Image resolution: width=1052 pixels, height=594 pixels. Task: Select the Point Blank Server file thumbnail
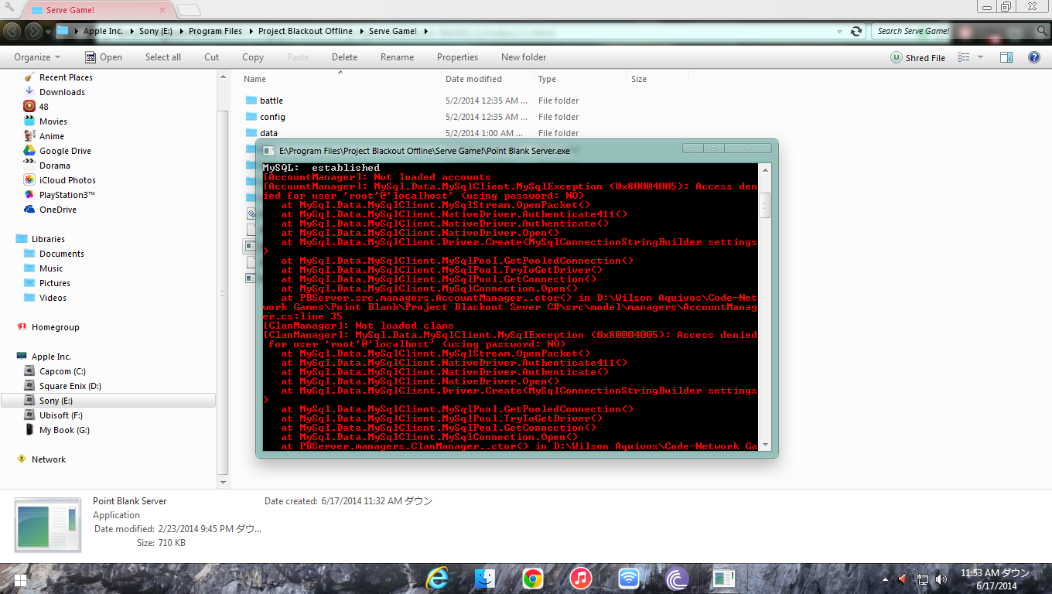[x=48, y=524]
